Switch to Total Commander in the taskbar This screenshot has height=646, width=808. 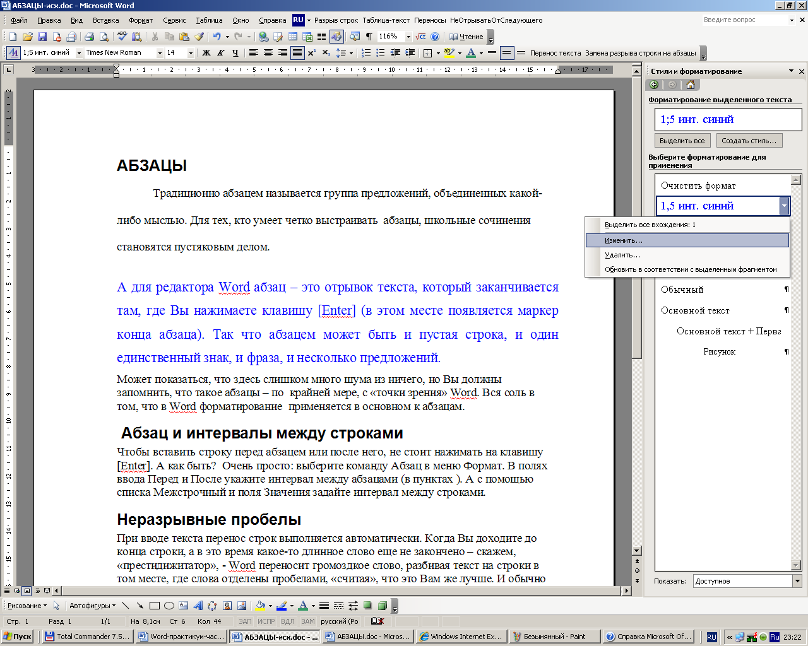point(88,637)
